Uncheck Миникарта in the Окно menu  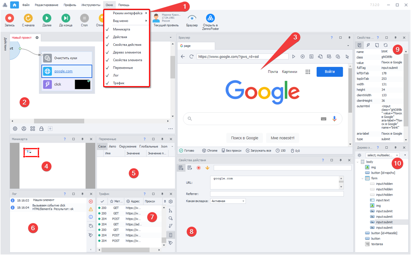[x=107, y=29]
